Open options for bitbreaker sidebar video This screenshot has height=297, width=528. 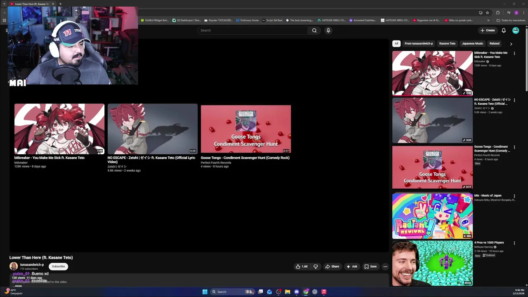coord(514,53)
